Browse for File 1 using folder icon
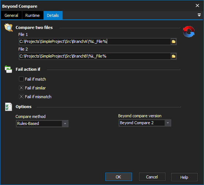Screen dimensions: 204x185 click(x=174, y=42)
